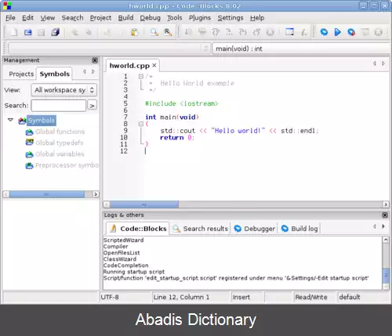Open the Search results tab

pos(201,229)
